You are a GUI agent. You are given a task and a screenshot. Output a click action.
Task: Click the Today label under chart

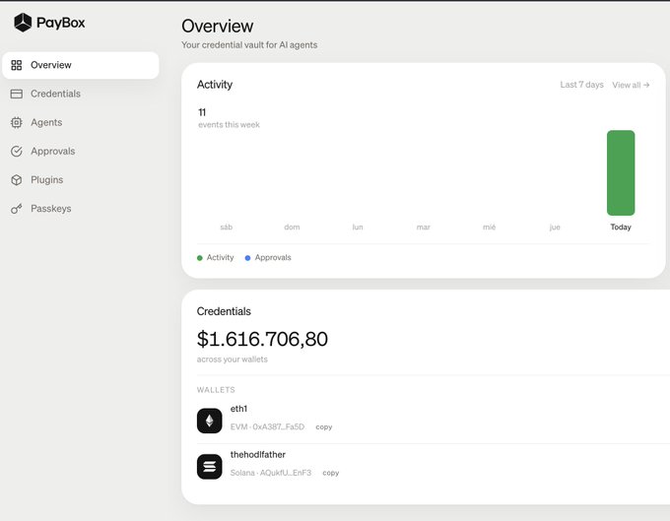point(621,228)
